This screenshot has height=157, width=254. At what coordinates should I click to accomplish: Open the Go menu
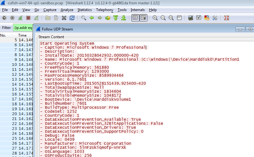click(x=37, y=10)
